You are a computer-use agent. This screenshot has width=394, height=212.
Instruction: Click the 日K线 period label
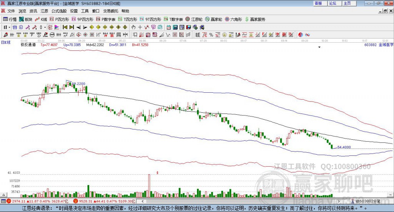(6, 42)
